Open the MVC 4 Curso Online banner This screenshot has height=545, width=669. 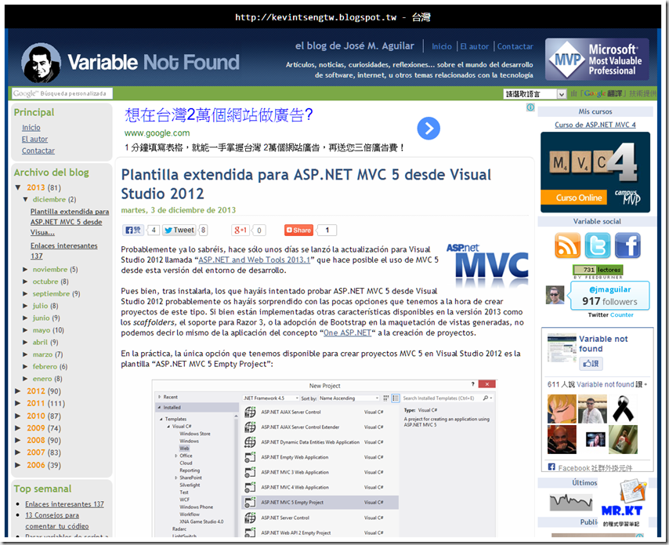tap(595, 173)
